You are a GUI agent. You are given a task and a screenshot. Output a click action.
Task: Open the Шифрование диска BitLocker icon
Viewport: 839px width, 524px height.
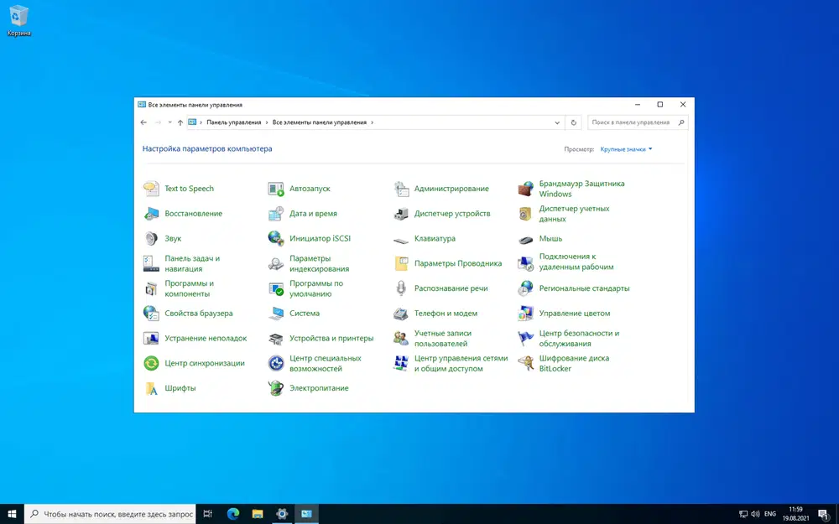[525, 363]
